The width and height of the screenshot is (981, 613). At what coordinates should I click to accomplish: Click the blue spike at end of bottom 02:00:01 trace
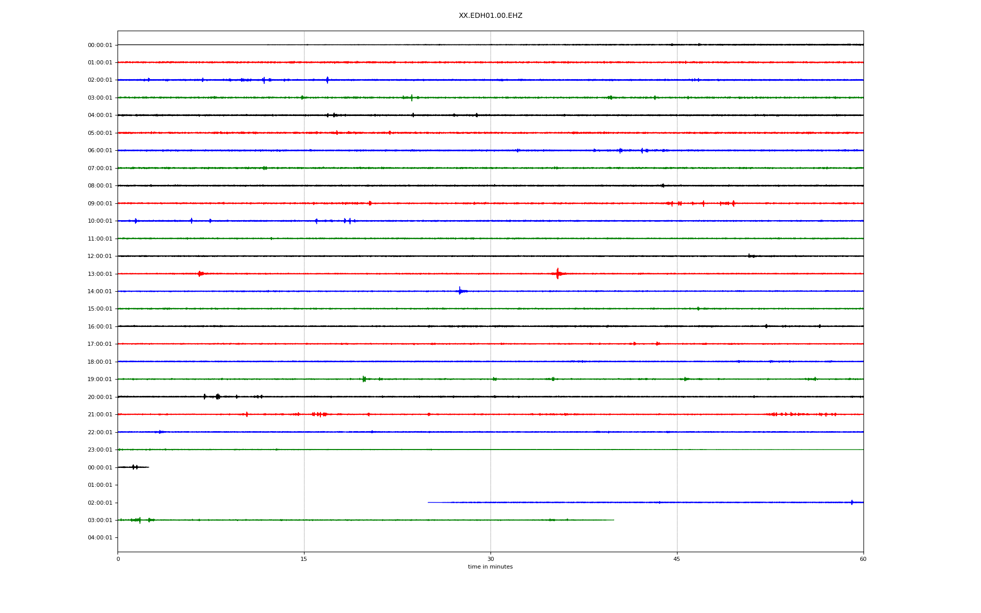(x=852, y=502)
